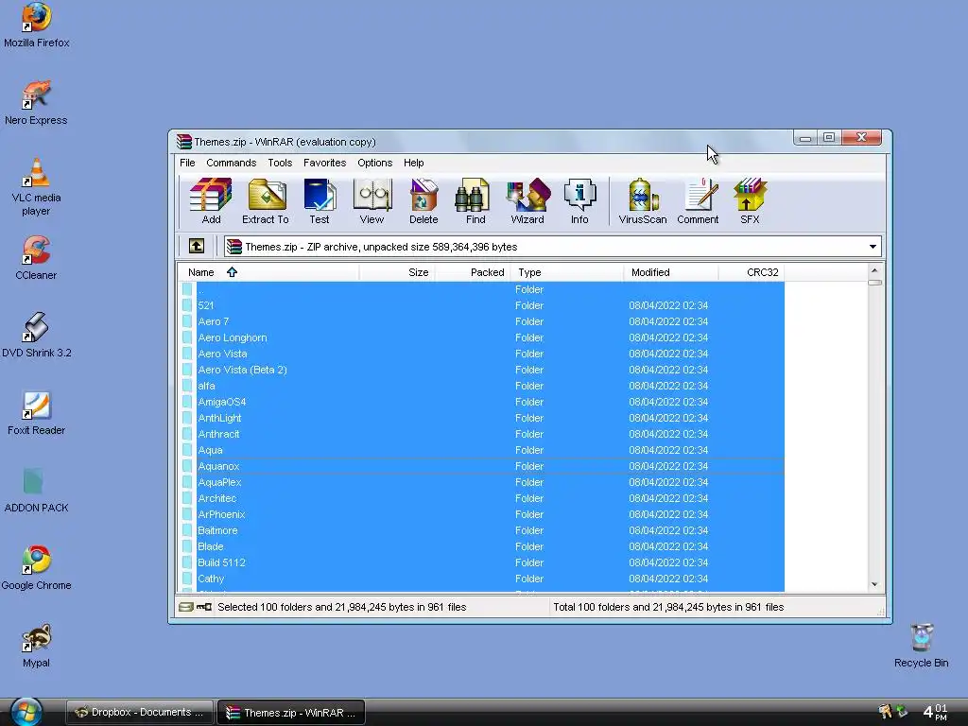Screen dimensions: 968x726
Task: Open the Comment tool
Action: (x=698, y=201)
